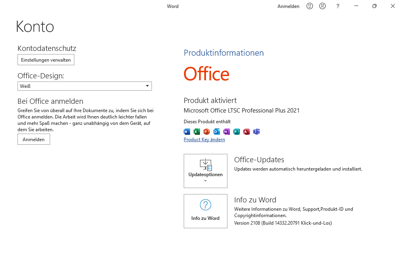The image size is (402, 268).
Task: Click the Excel app icon
Action: click(197, 132)
